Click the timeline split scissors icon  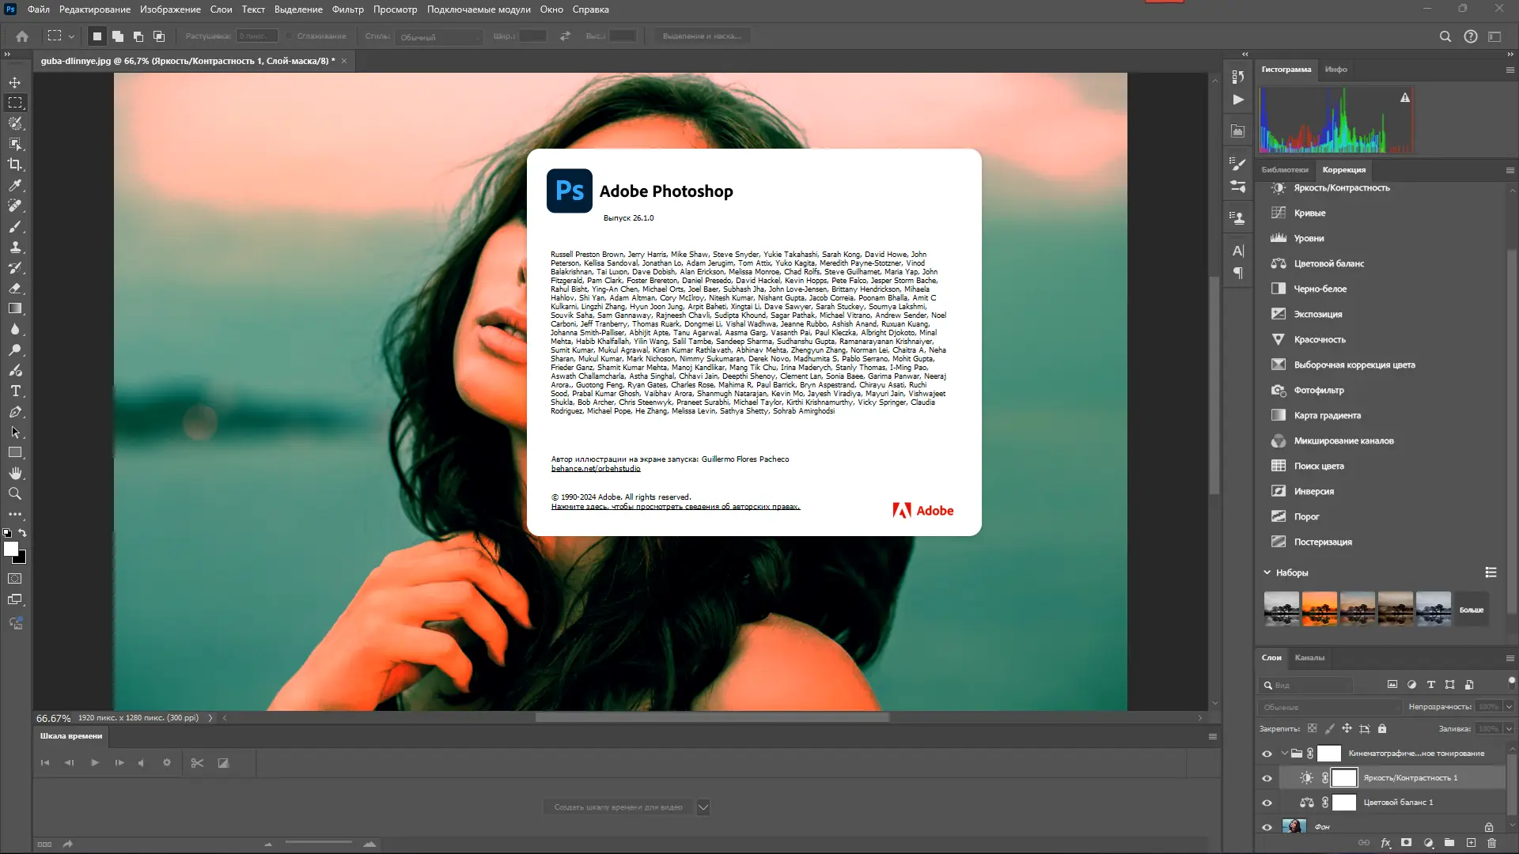[197, 763]
